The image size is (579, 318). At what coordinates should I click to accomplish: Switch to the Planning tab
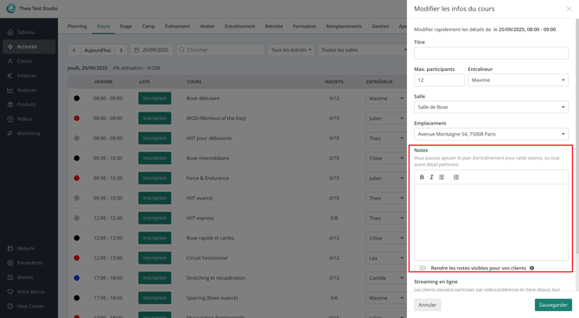click(x=77, y=26)
